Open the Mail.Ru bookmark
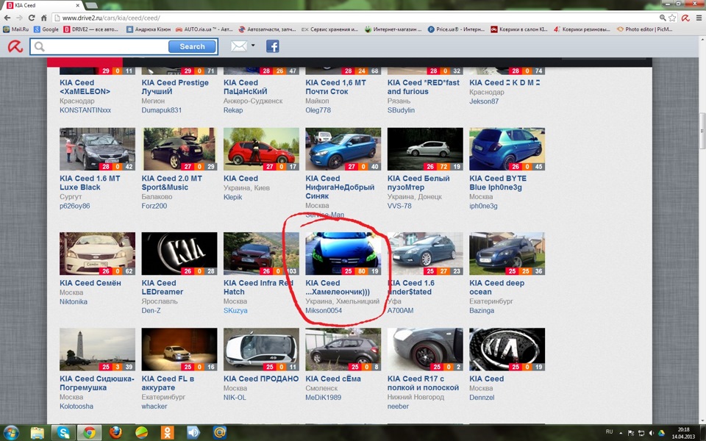 coord(15,29)
